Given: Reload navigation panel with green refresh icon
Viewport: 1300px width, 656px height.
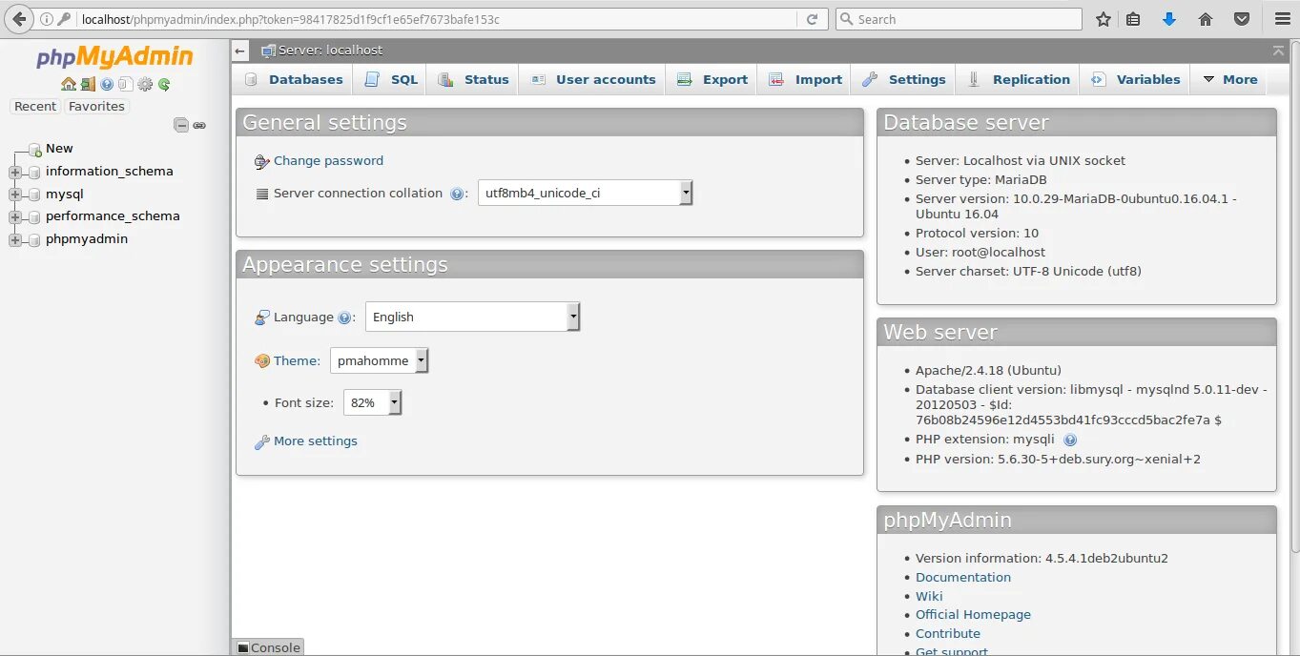Looking at the screenshot, I should click(164, 84).
